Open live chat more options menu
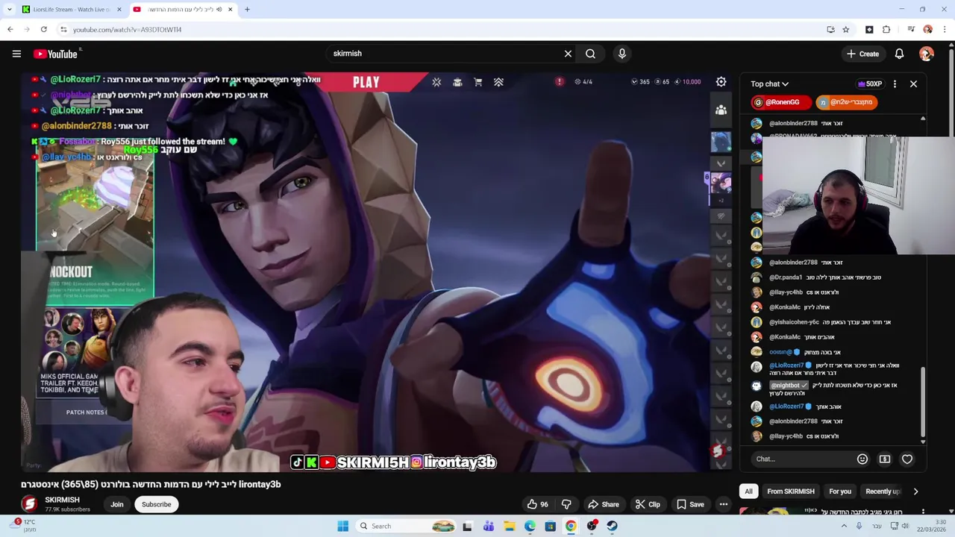955x537 pixels. 895,84
